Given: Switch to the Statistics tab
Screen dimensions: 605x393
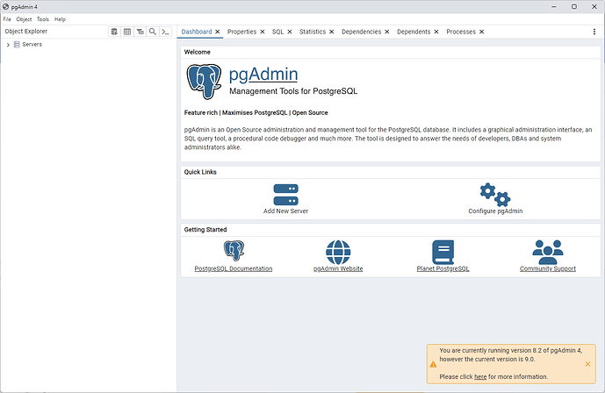Looking at the screenshot, I should (313, 32).
